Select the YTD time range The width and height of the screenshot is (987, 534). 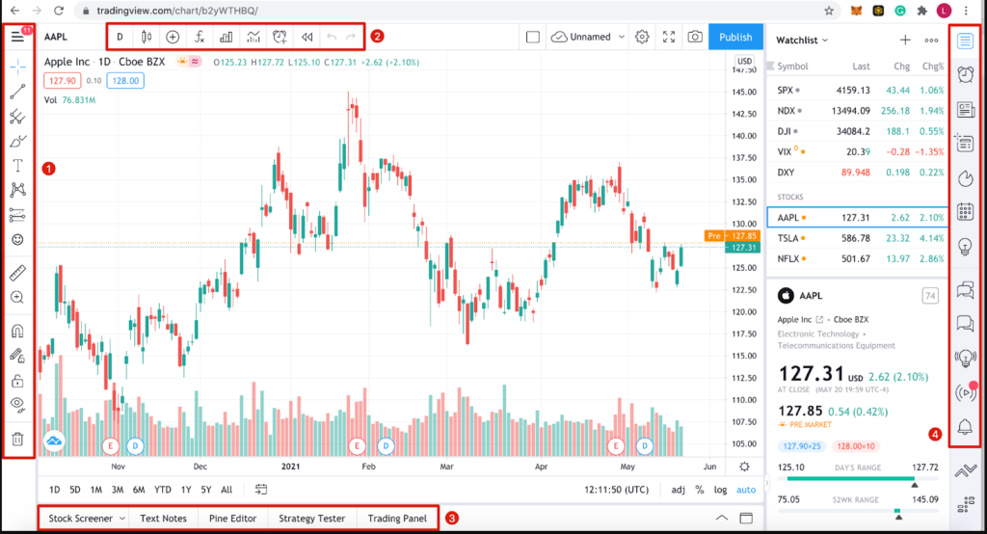162,490
